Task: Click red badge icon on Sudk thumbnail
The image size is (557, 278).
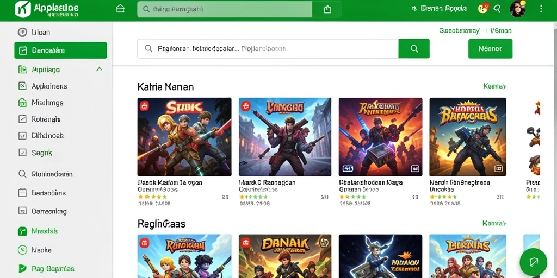Action: click(144, 106)
